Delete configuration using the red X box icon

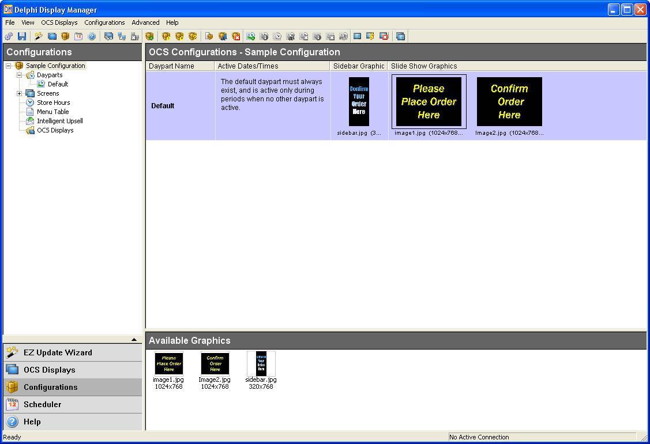coord(236,36)
